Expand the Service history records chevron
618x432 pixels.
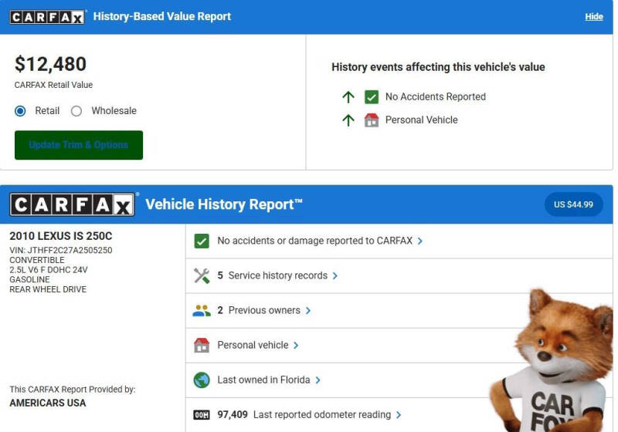coord(335,276)
